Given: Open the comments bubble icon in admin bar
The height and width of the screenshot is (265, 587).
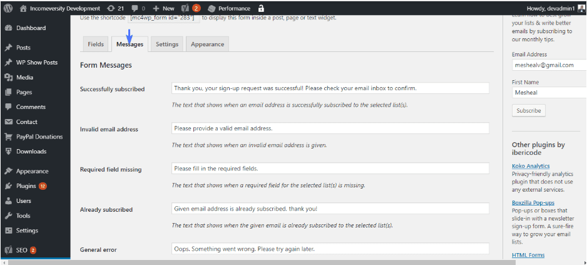Looking at the screenshot, I should (x=135, y=8).
